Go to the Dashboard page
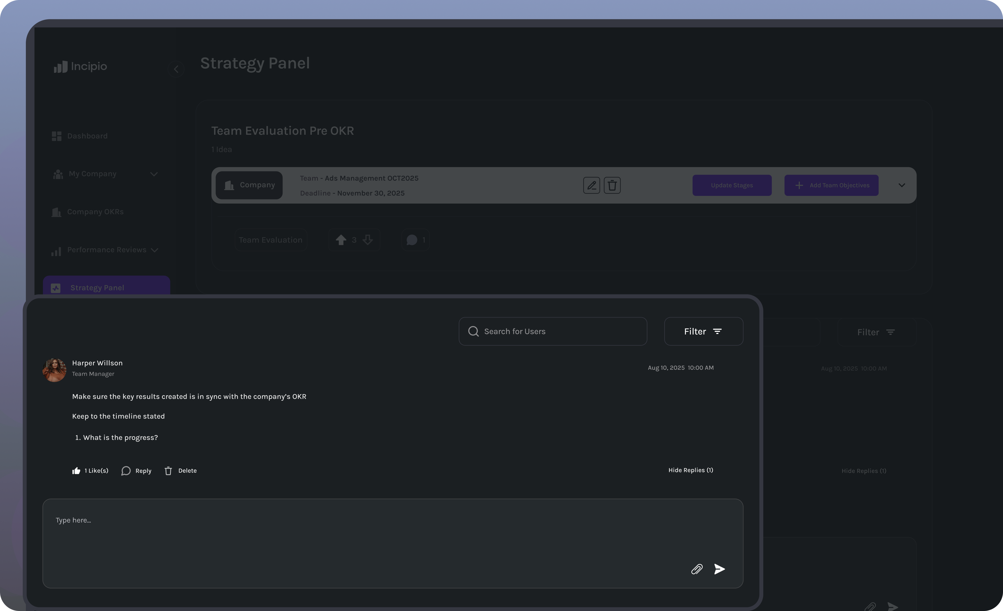Image resolution: width=1003 pixels, height=611 pixels. pos(87,136)
